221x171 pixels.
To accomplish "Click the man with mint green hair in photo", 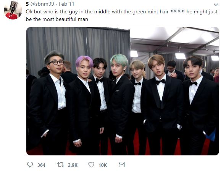I will click(120, 99).
